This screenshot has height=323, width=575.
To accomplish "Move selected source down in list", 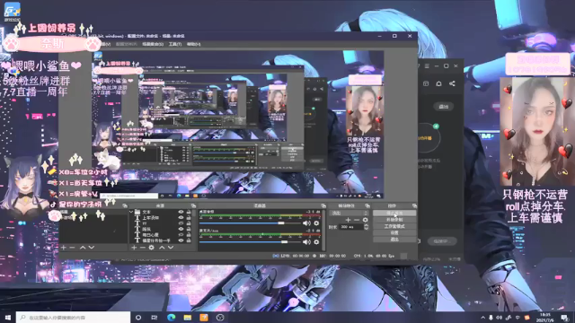I will click(171, 248).
